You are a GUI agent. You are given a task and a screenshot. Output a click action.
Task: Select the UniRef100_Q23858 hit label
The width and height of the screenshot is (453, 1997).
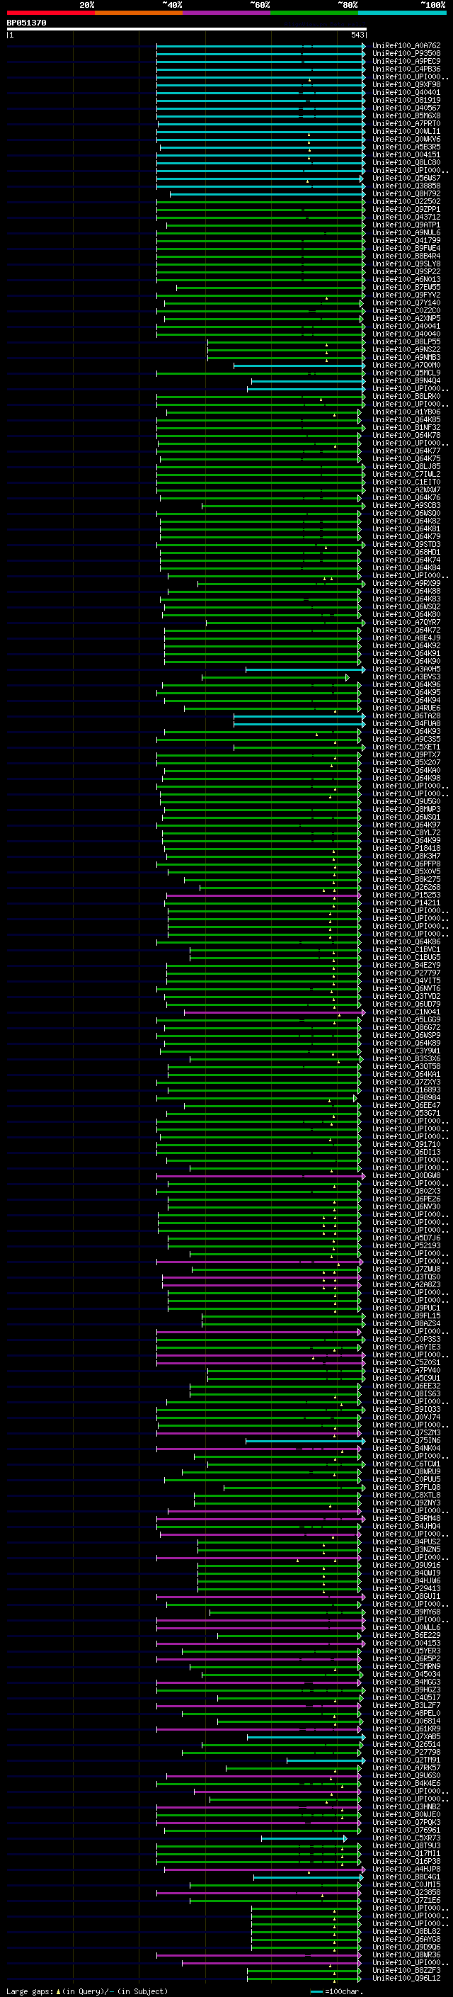406,1892
